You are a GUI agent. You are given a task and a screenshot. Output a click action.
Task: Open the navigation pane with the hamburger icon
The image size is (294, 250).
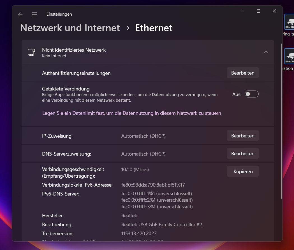(34, 14)
